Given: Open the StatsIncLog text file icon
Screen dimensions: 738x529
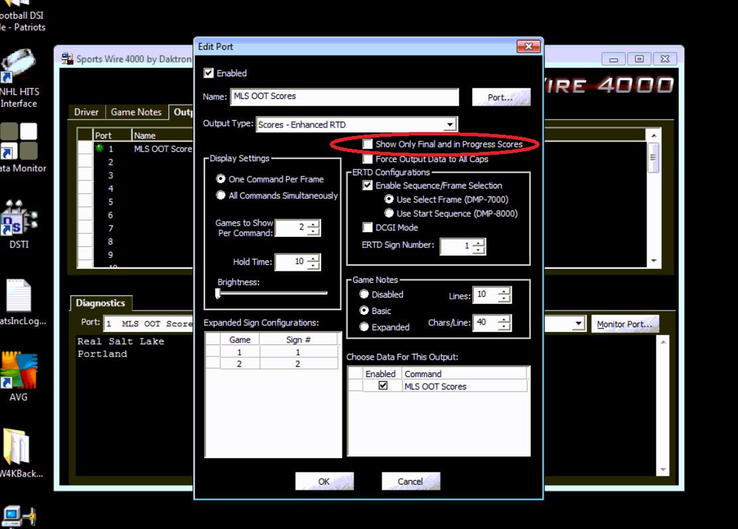Looking at the screenshot, I should [x=19, y=295].
